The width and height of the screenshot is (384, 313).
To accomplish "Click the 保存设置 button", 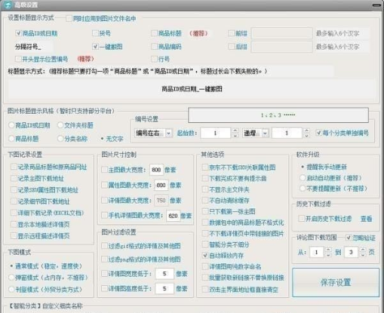I will [336, 282].
